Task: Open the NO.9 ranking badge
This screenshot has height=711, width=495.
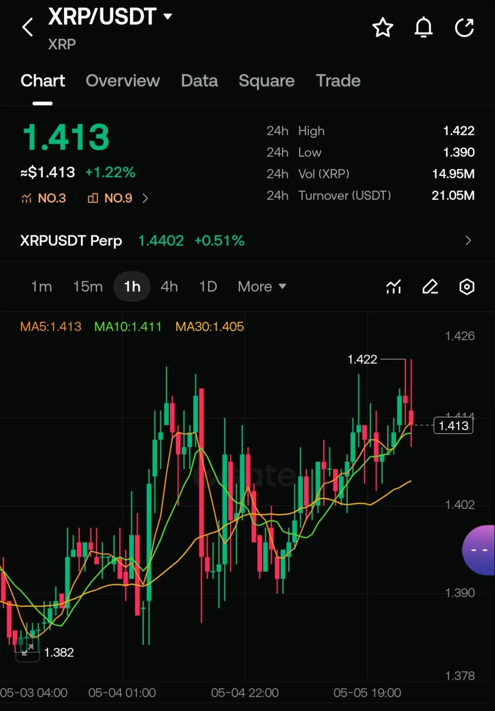Action: tap(110, 198)
